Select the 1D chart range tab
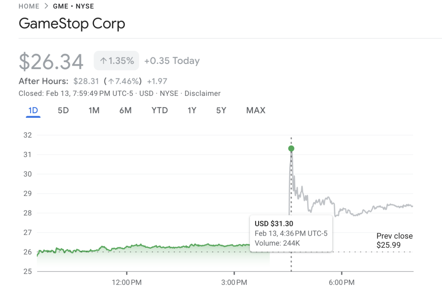The height and width of the screenshot is (294, 442). 33,110
